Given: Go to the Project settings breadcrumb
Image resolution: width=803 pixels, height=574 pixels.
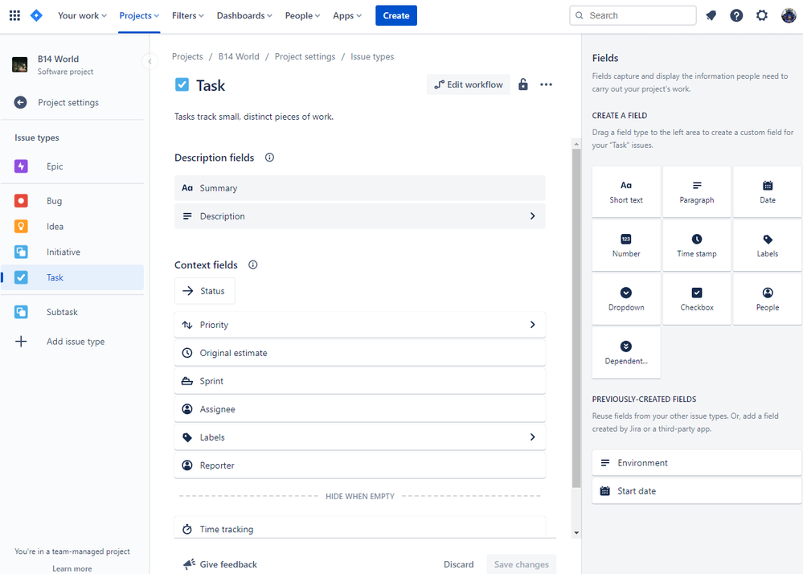Looking at the screenshot, I should tap(305, 56).
